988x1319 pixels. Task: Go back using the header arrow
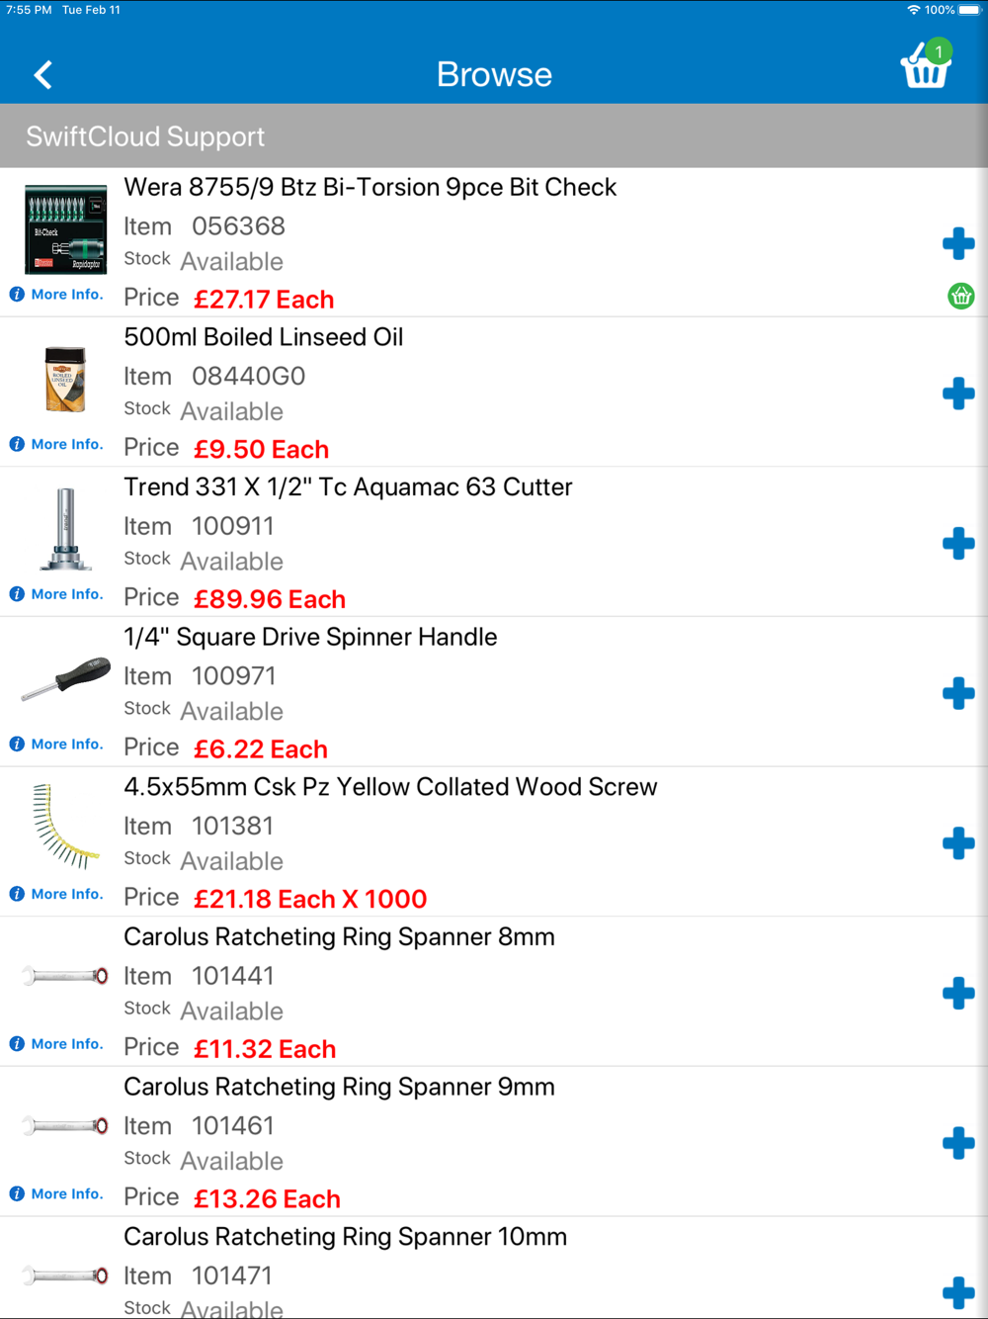tap(42, 75)
